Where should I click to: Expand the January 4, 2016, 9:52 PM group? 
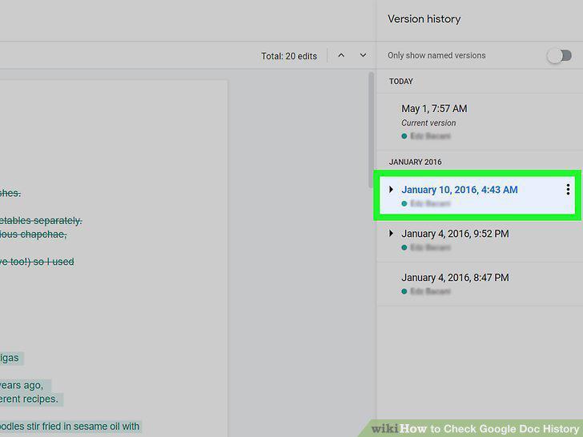[x=391, y=234]
